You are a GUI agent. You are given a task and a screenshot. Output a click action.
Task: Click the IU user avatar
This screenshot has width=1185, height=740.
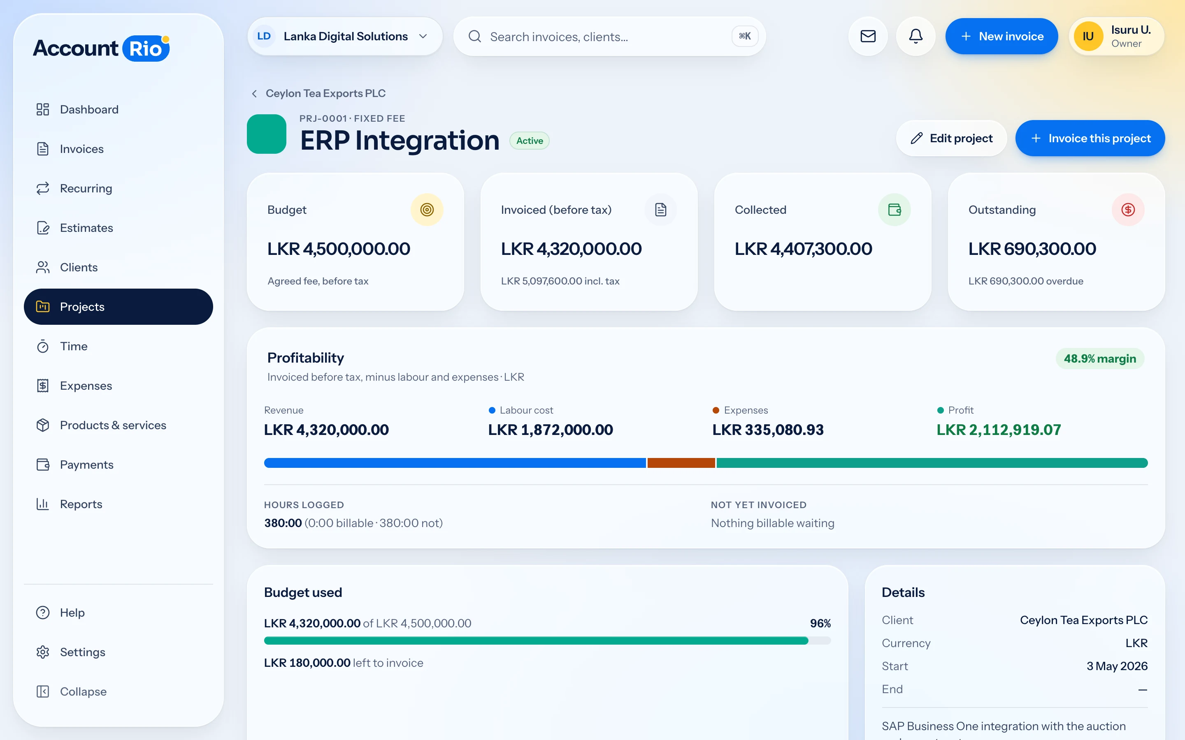pyautogui.click(x=1088, y=36)
